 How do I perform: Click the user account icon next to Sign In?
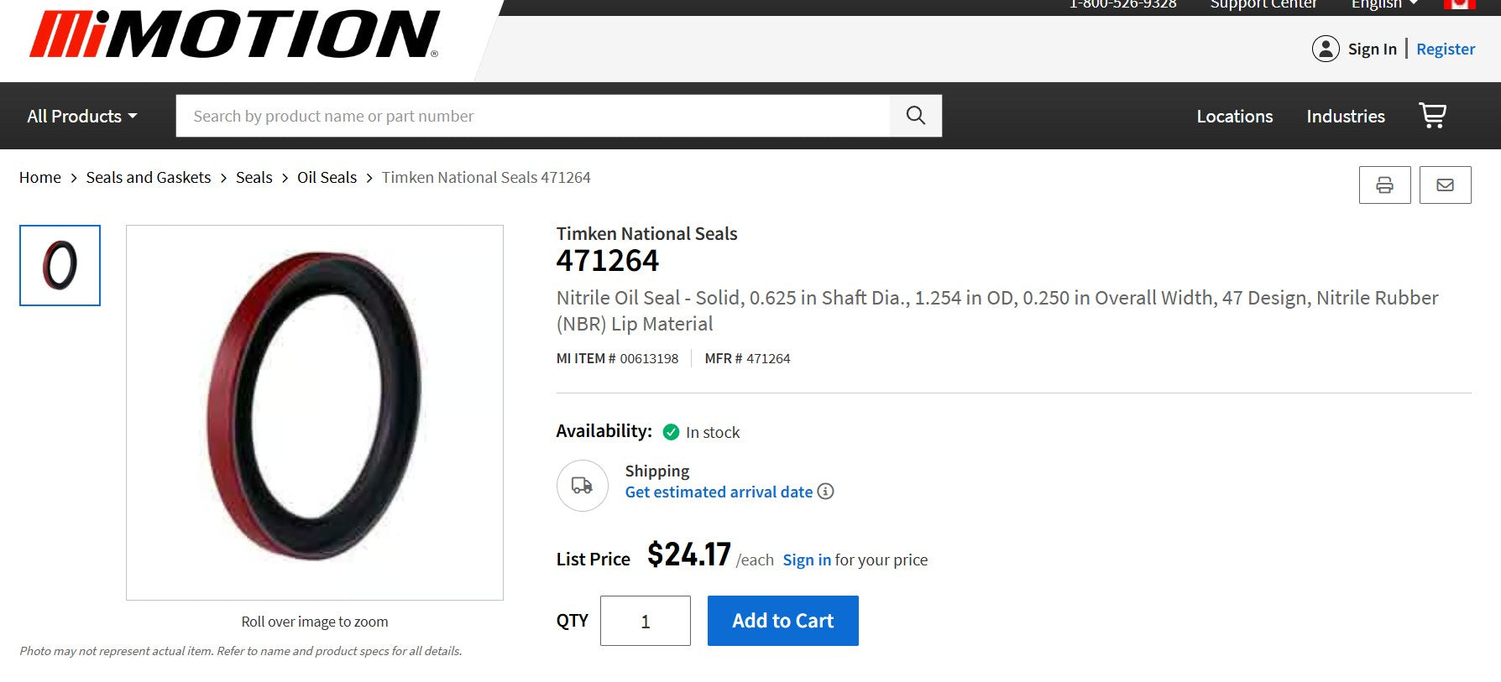[1326, 49]
